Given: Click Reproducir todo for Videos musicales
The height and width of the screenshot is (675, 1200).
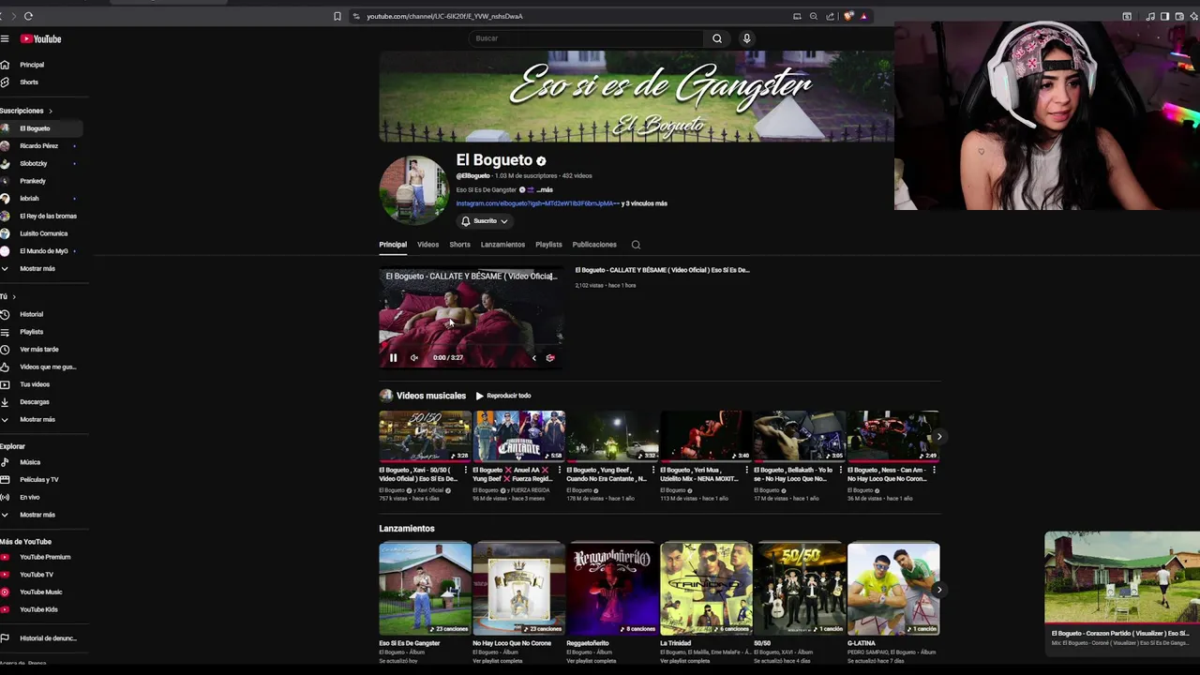Looking at the screenshot, I should click(503, 396).
